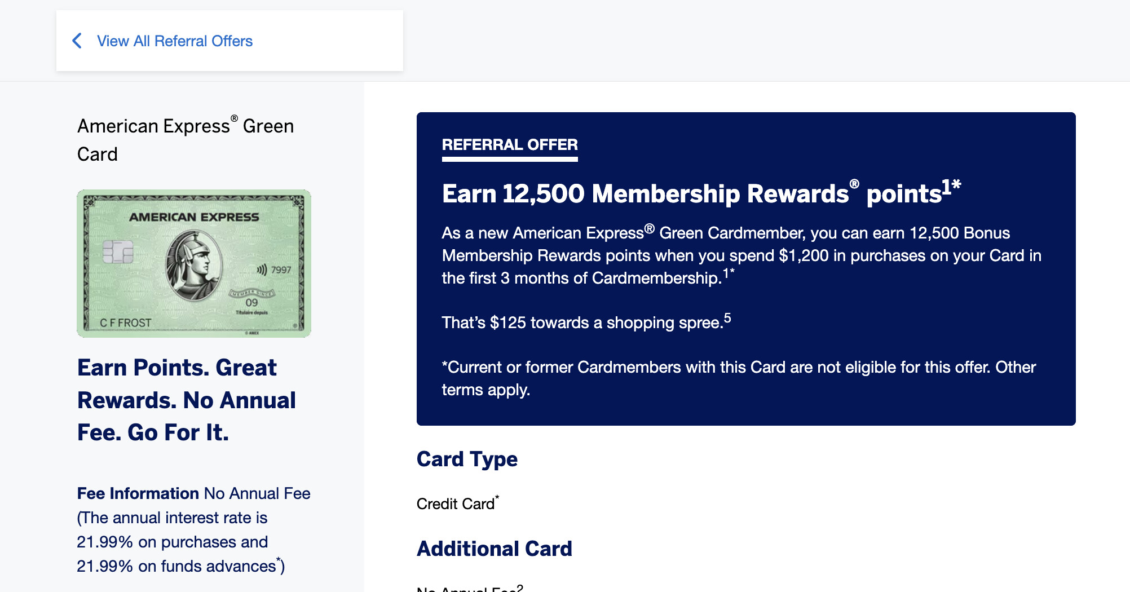1130x592 pixels.
Task: Click the 'Earn Points. Great Rewards' headline
Action: [x=187, y=400]
